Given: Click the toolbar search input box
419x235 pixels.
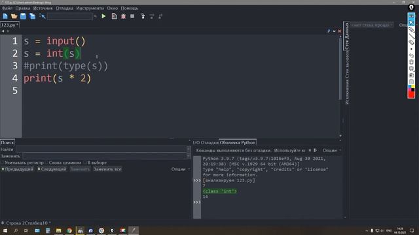Looking at the screenshot, I should pos(70,16).
